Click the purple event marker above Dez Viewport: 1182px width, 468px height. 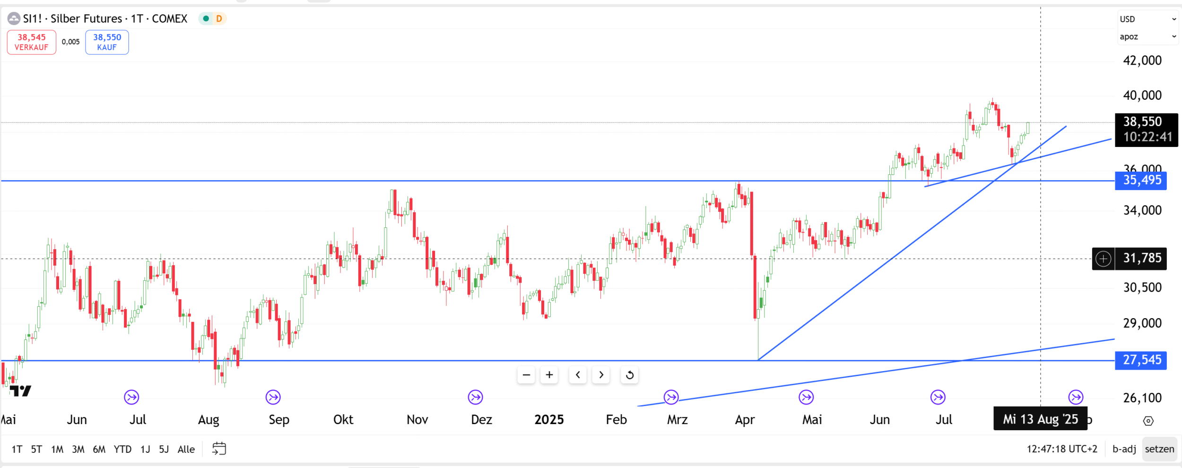pyautogui.click(x=475, y=397)
